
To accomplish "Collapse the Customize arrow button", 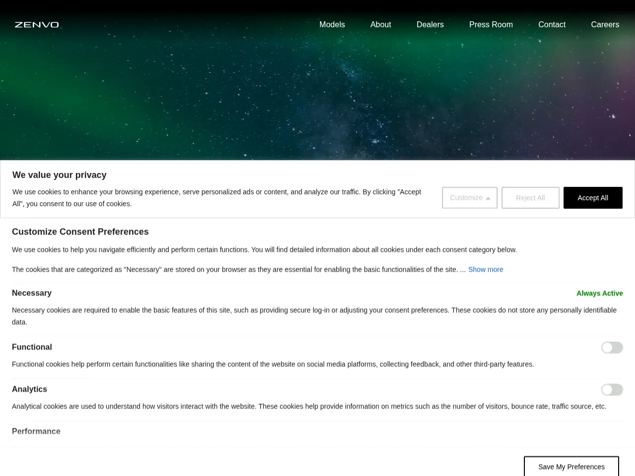I will tap(469, 198).
